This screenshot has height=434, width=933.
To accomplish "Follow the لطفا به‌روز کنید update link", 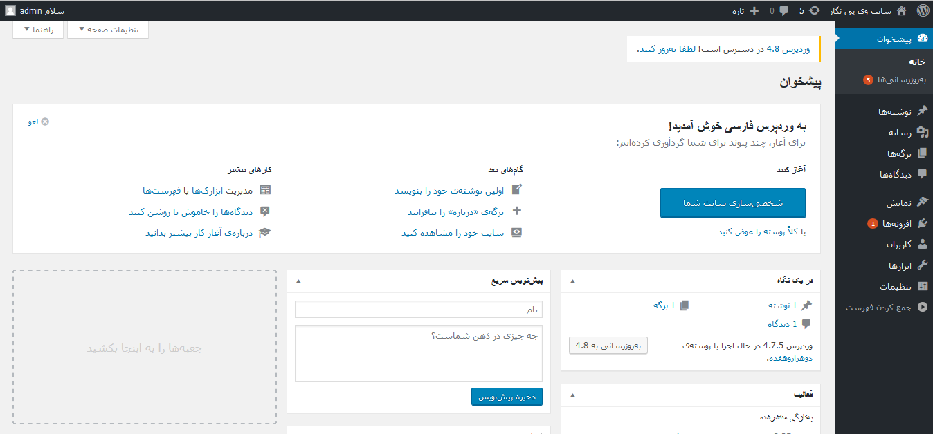I will pyautogui.click(x=667, y=49).
